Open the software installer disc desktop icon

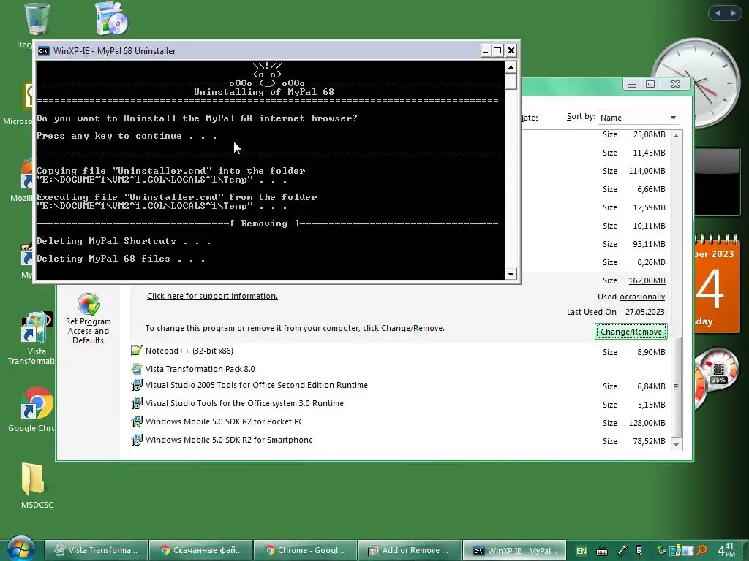111,19
